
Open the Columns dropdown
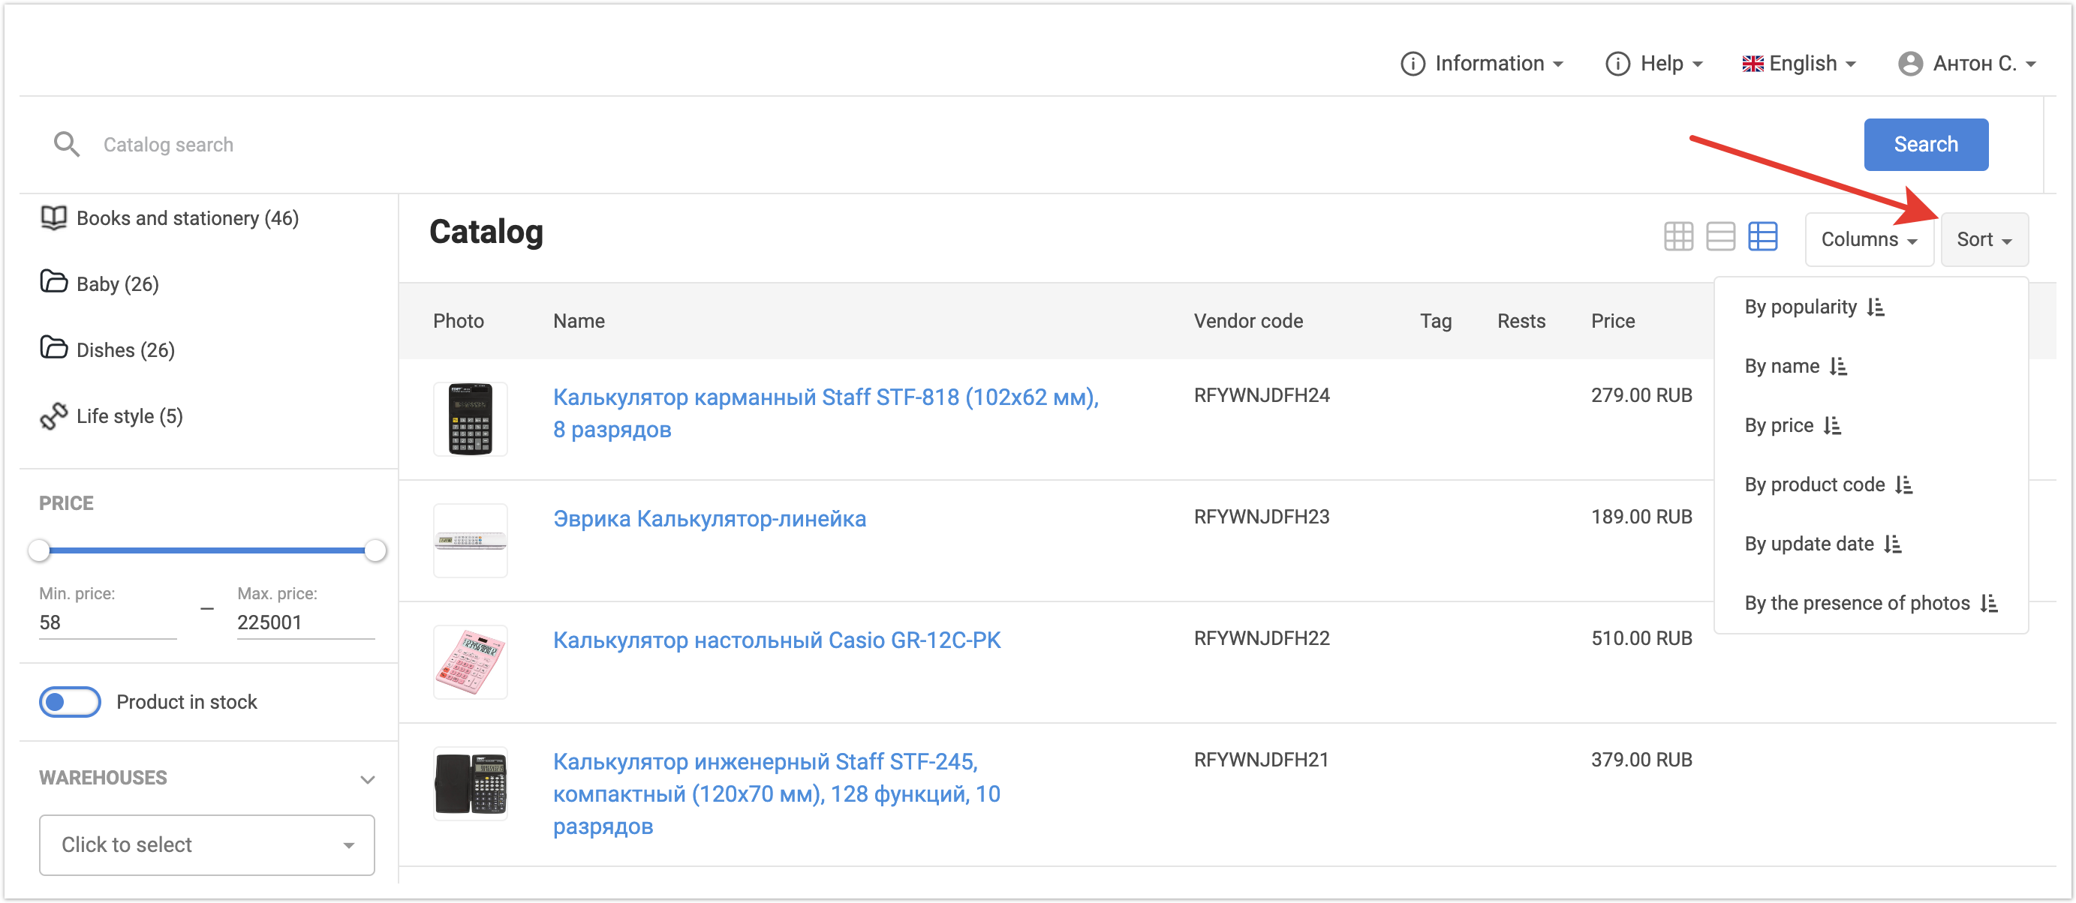click(1868, 239)
